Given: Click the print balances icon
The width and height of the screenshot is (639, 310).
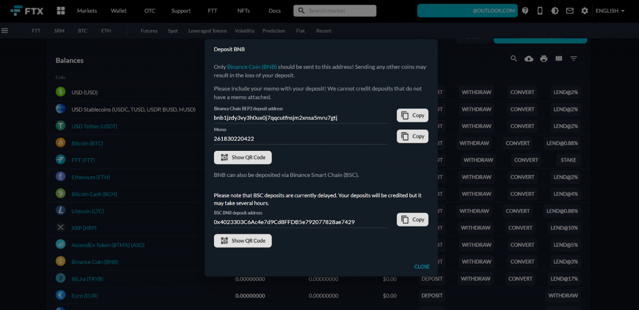Looking at the screenshot, I should point(544,59).
